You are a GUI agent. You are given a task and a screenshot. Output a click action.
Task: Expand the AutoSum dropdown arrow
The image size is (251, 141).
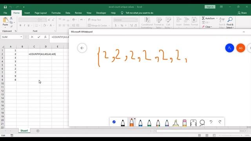tap(217, 18)
